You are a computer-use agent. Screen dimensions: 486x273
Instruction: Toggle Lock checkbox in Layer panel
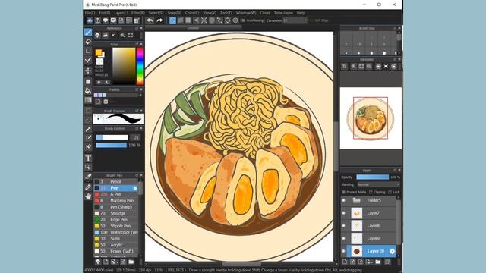click(390, 192)
